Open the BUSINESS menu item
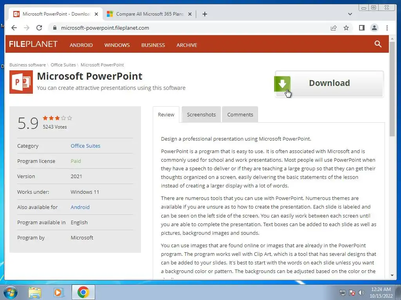The image size is (401, 300). 153,45
